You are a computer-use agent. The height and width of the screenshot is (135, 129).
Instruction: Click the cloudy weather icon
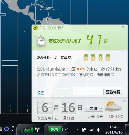113,106
